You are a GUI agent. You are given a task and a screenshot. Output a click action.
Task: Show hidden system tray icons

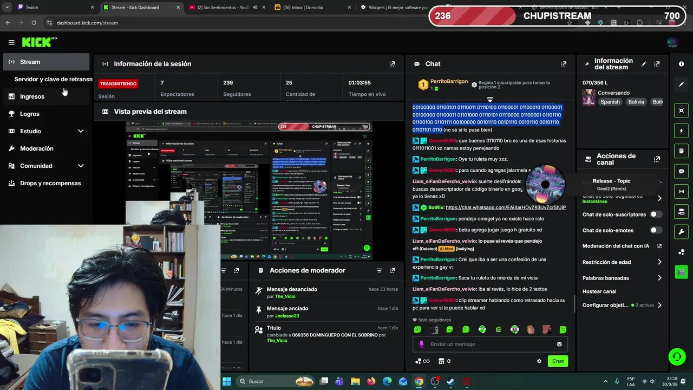(605, 381)
